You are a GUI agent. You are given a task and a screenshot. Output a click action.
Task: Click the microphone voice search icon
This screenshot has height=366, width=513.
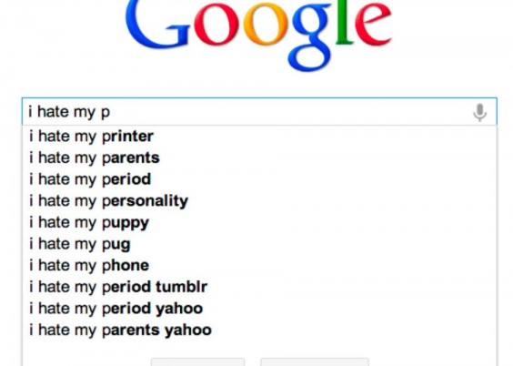click(x=479, y=112)
